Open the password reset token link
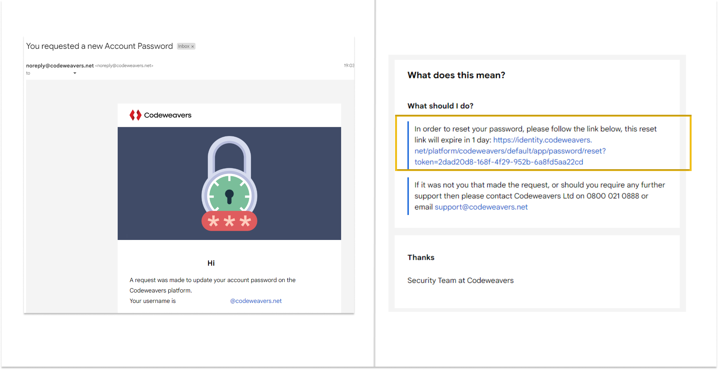The height and width of the screenshot is (370, 718). pyautogui.click(x=510, y=151)
